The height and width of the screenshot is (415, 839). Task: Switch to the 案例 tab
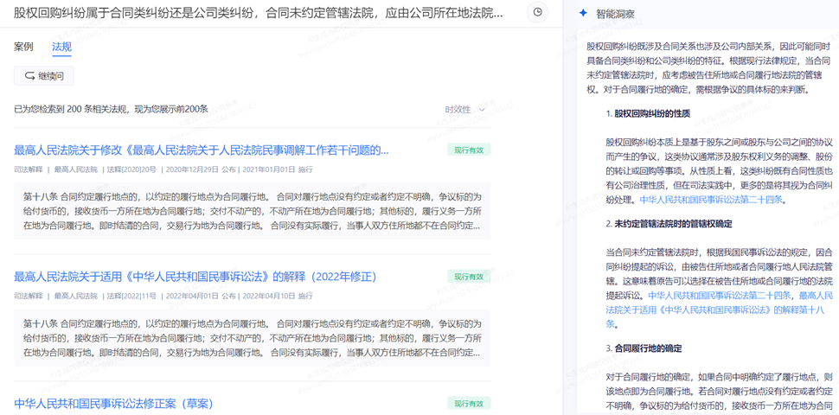pyautogui.click(x=23, y=47)
